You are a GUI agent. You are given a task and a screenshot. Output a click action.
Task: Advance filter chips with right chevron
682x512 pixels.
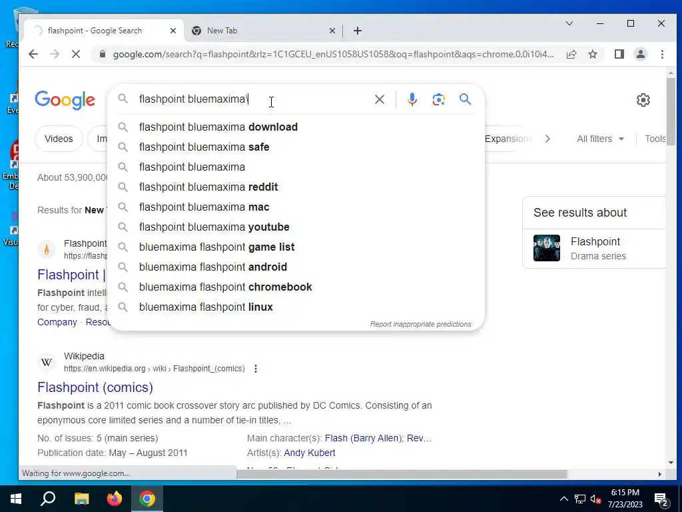click(547, 139)
